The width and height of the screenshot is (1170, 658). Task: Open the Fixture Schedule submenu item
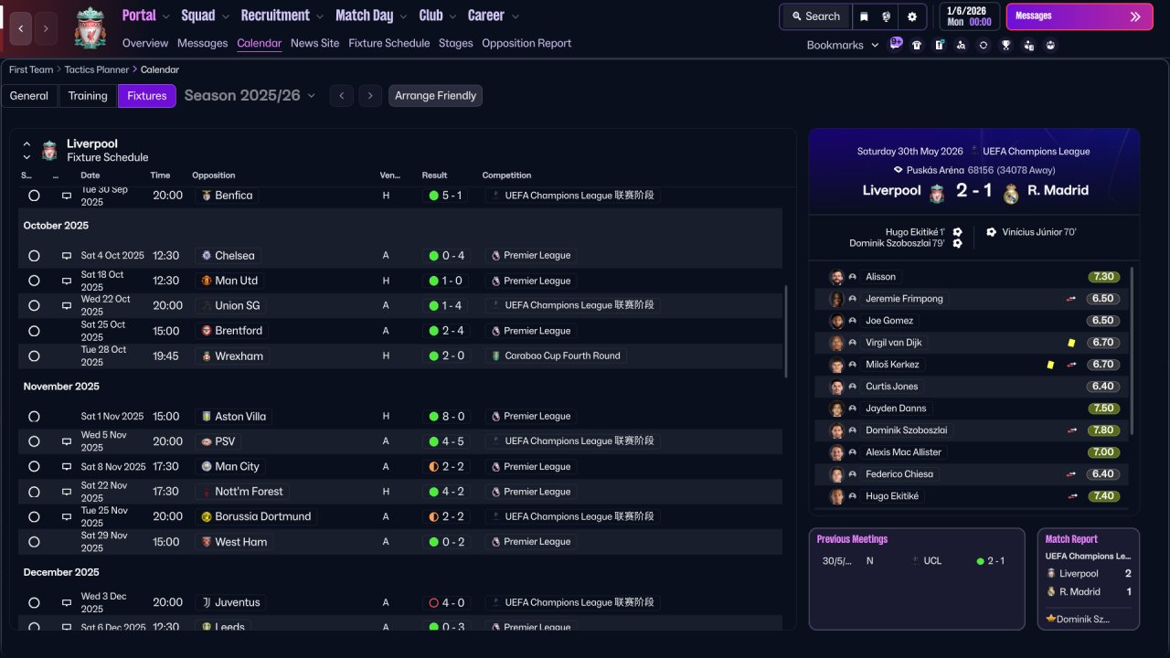389,43
